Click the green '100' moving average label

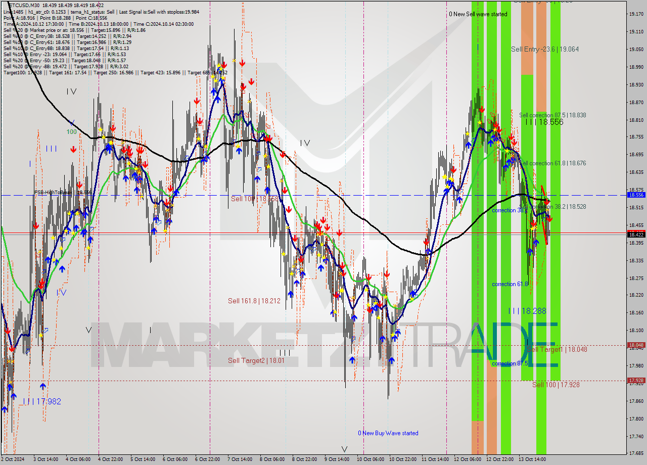pyautogui.click(x=71, y=131)
